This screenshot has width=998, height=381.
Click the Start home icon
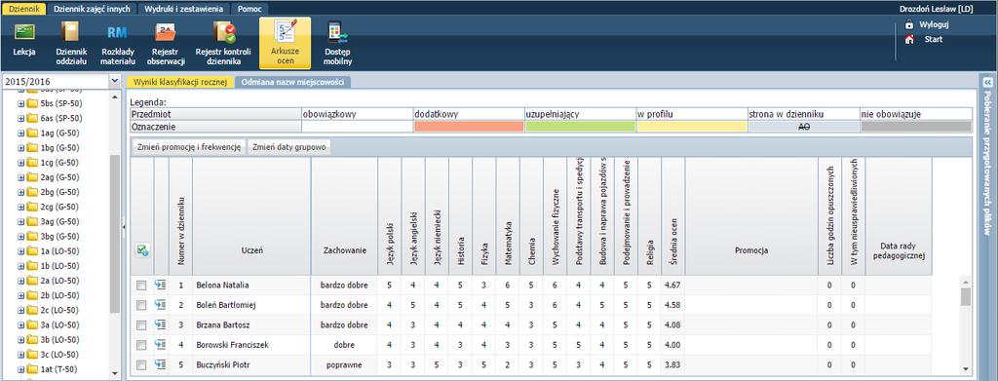[909, 39]
